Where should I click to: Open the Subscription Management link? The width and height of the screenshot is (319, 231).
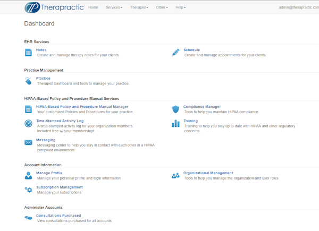(x=60, y=187)
